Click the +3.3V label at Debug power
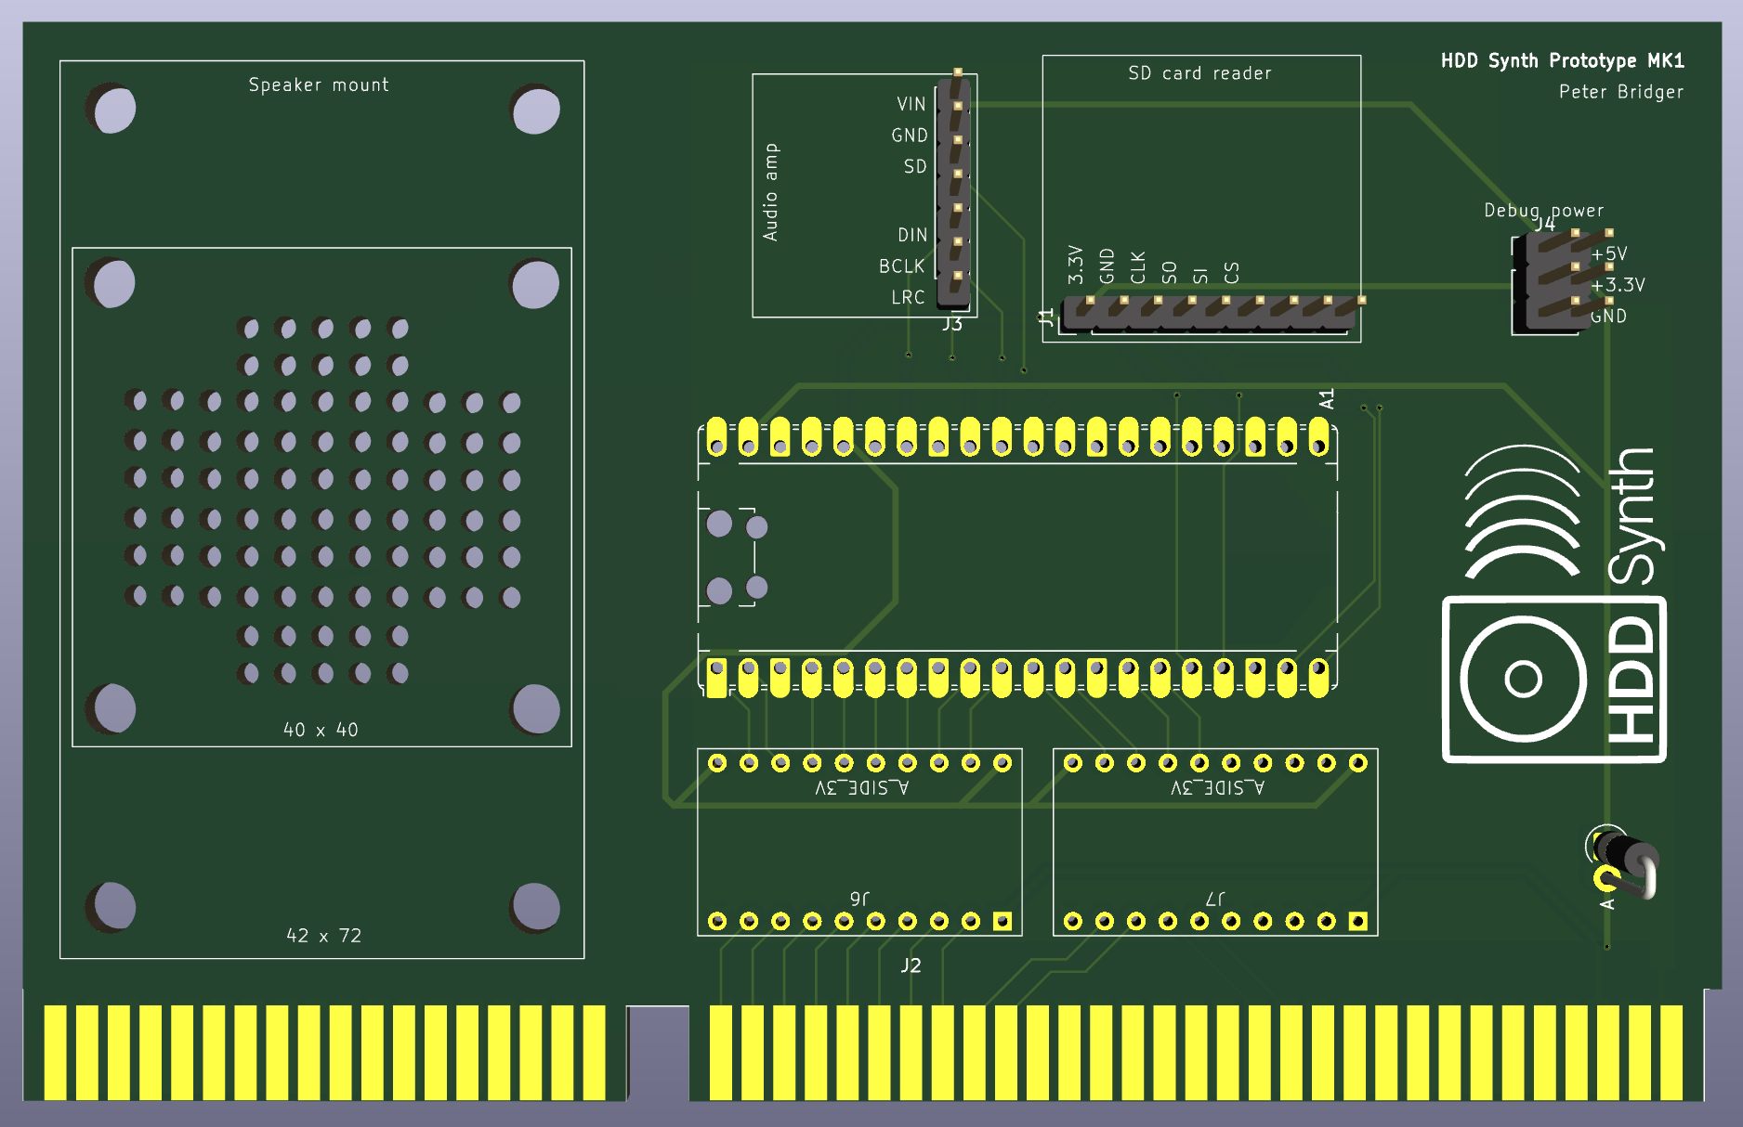Screen dimensions: 1743x1127 click(1618, 285)
